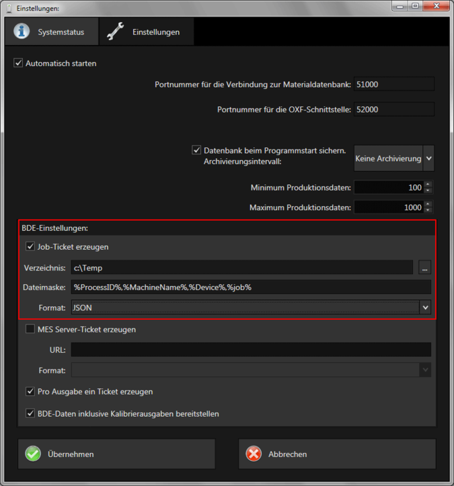Click the Maximum Produktionsdaten value field
The image size is (454, 486).
click(x=389, y=207)
